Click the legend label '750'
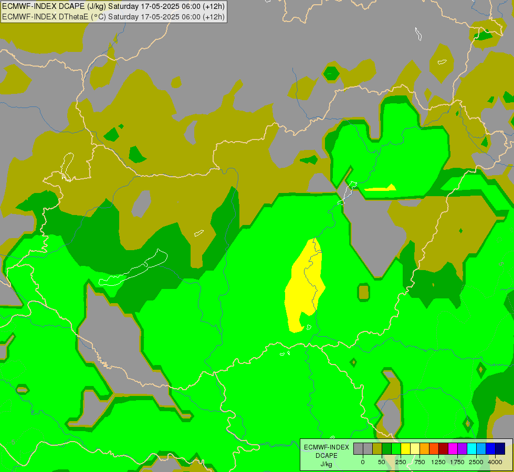The image size is (514, 472). pos(419,462)
